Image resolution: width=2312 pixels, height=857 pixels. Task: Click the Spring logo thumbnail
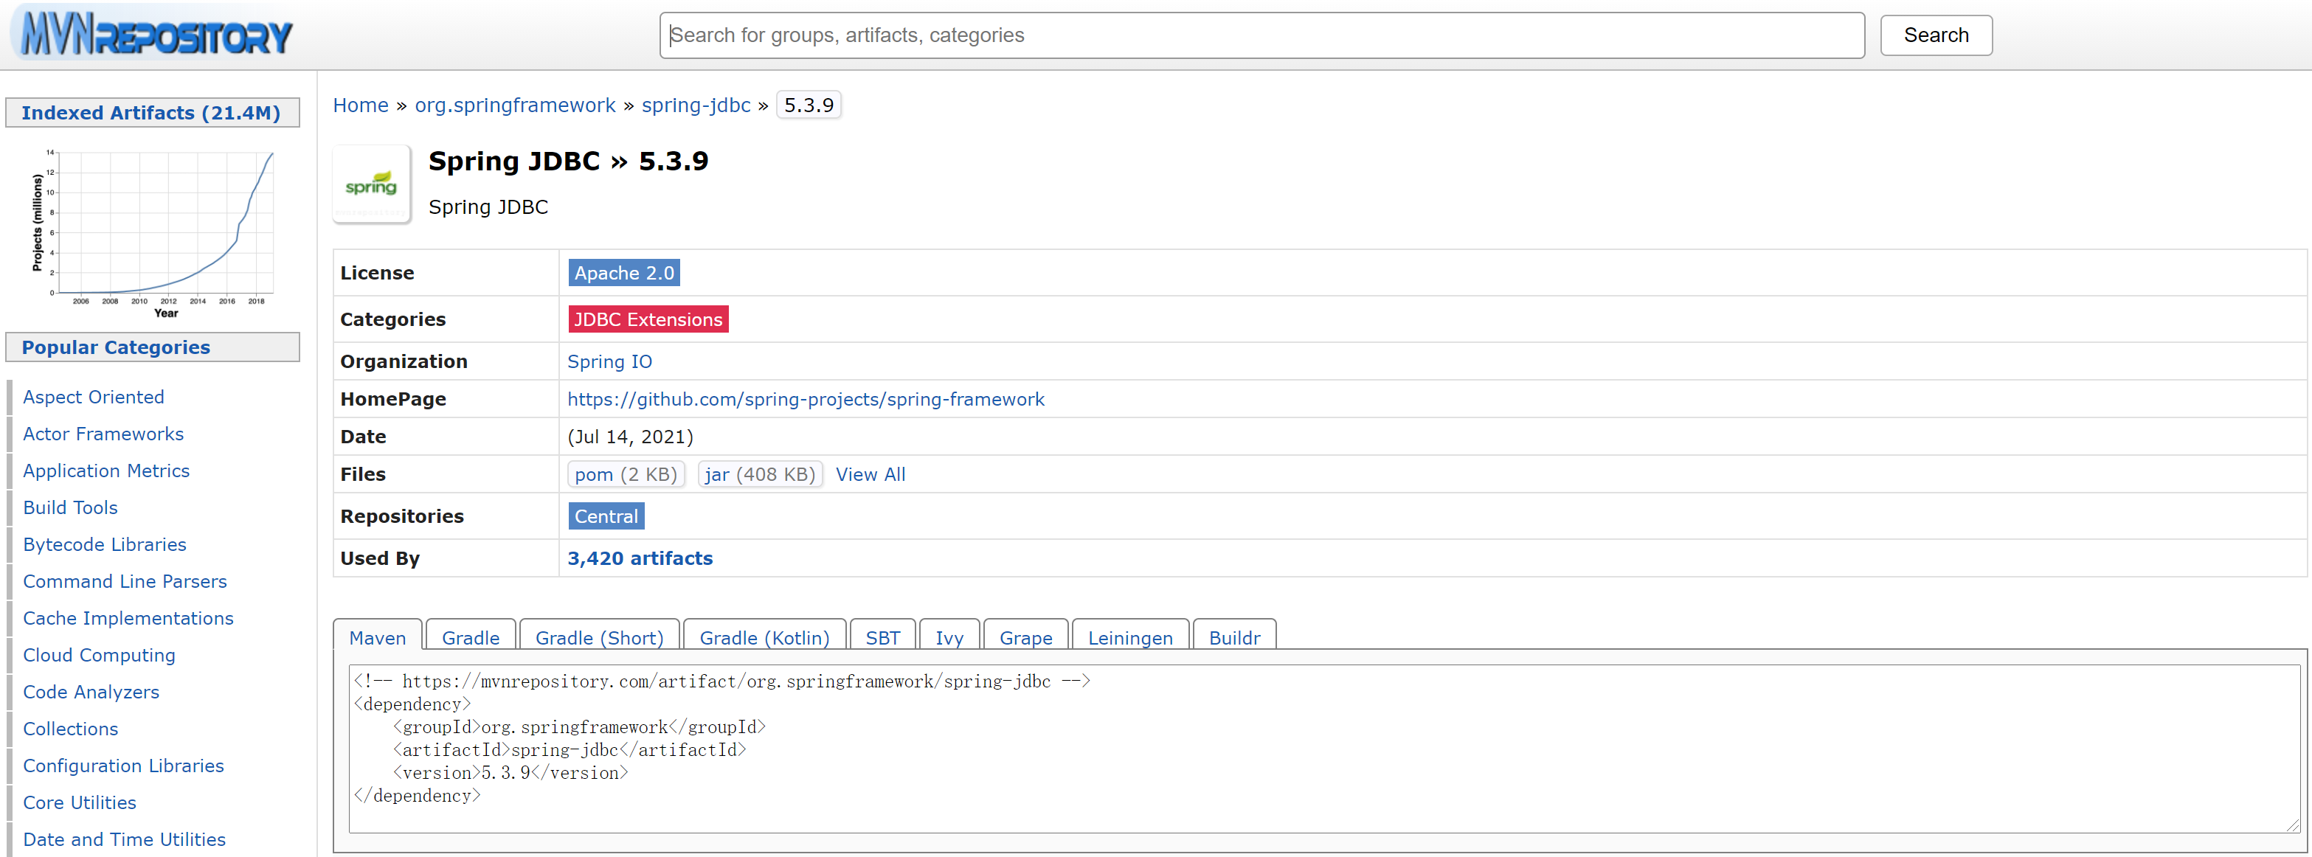click(372, 184)
